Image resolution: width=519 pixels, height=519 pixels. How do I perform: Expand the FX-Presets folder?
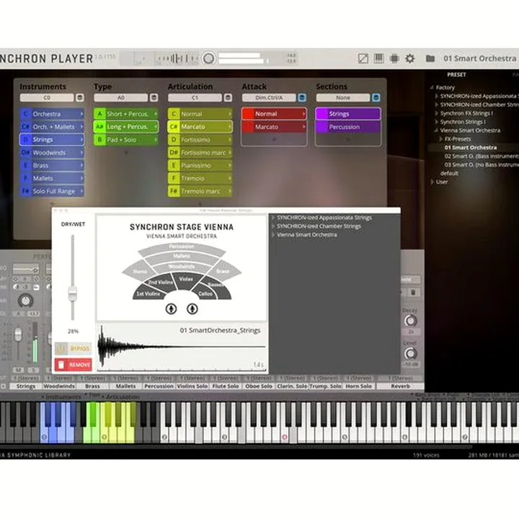(x=441, y=139)
